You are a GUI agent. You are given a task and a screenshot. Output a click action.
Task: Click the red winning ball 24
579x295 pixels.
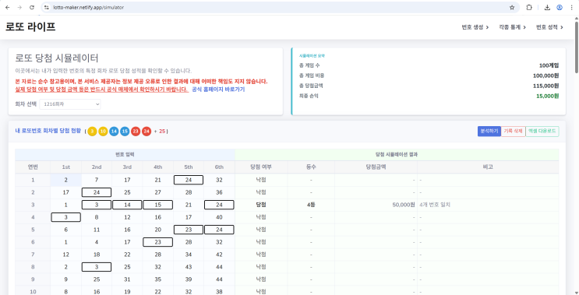tap(147, 132)
